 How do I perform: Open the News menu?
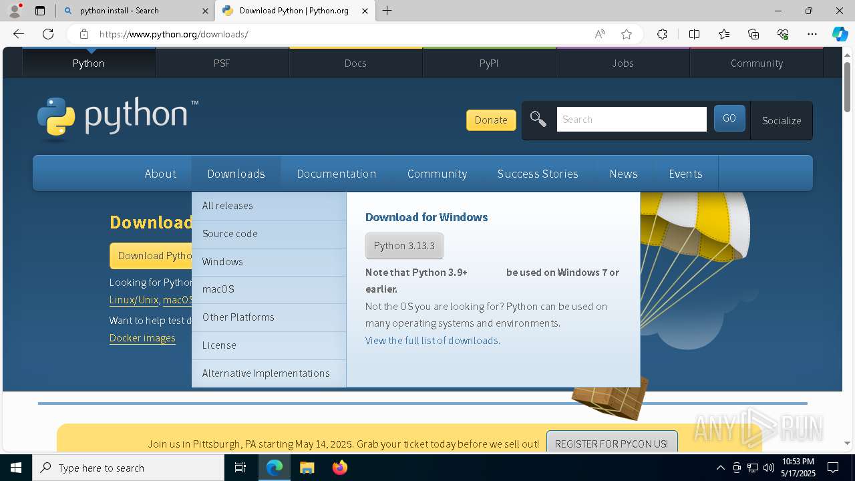[623, 174]
